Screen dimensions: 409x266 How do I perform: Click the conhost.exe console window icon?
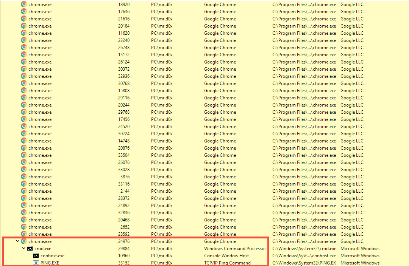coord(35,255)
